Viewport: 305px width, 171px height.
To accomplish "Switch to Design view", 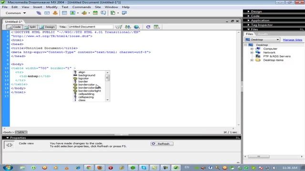I will 47,27.
